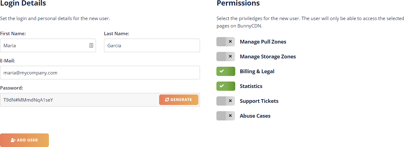The image size is (404, 147).
Task: Click the Statistics label text
Action: [x=251, y=86]
